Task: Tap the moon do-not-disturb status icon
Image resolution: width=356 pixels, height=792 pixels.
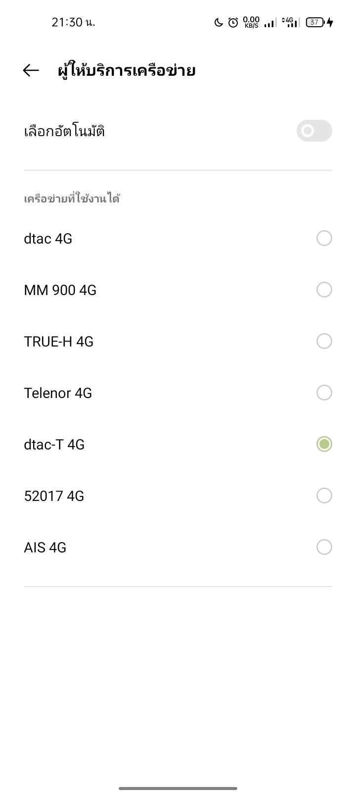Action: point(219,22)
